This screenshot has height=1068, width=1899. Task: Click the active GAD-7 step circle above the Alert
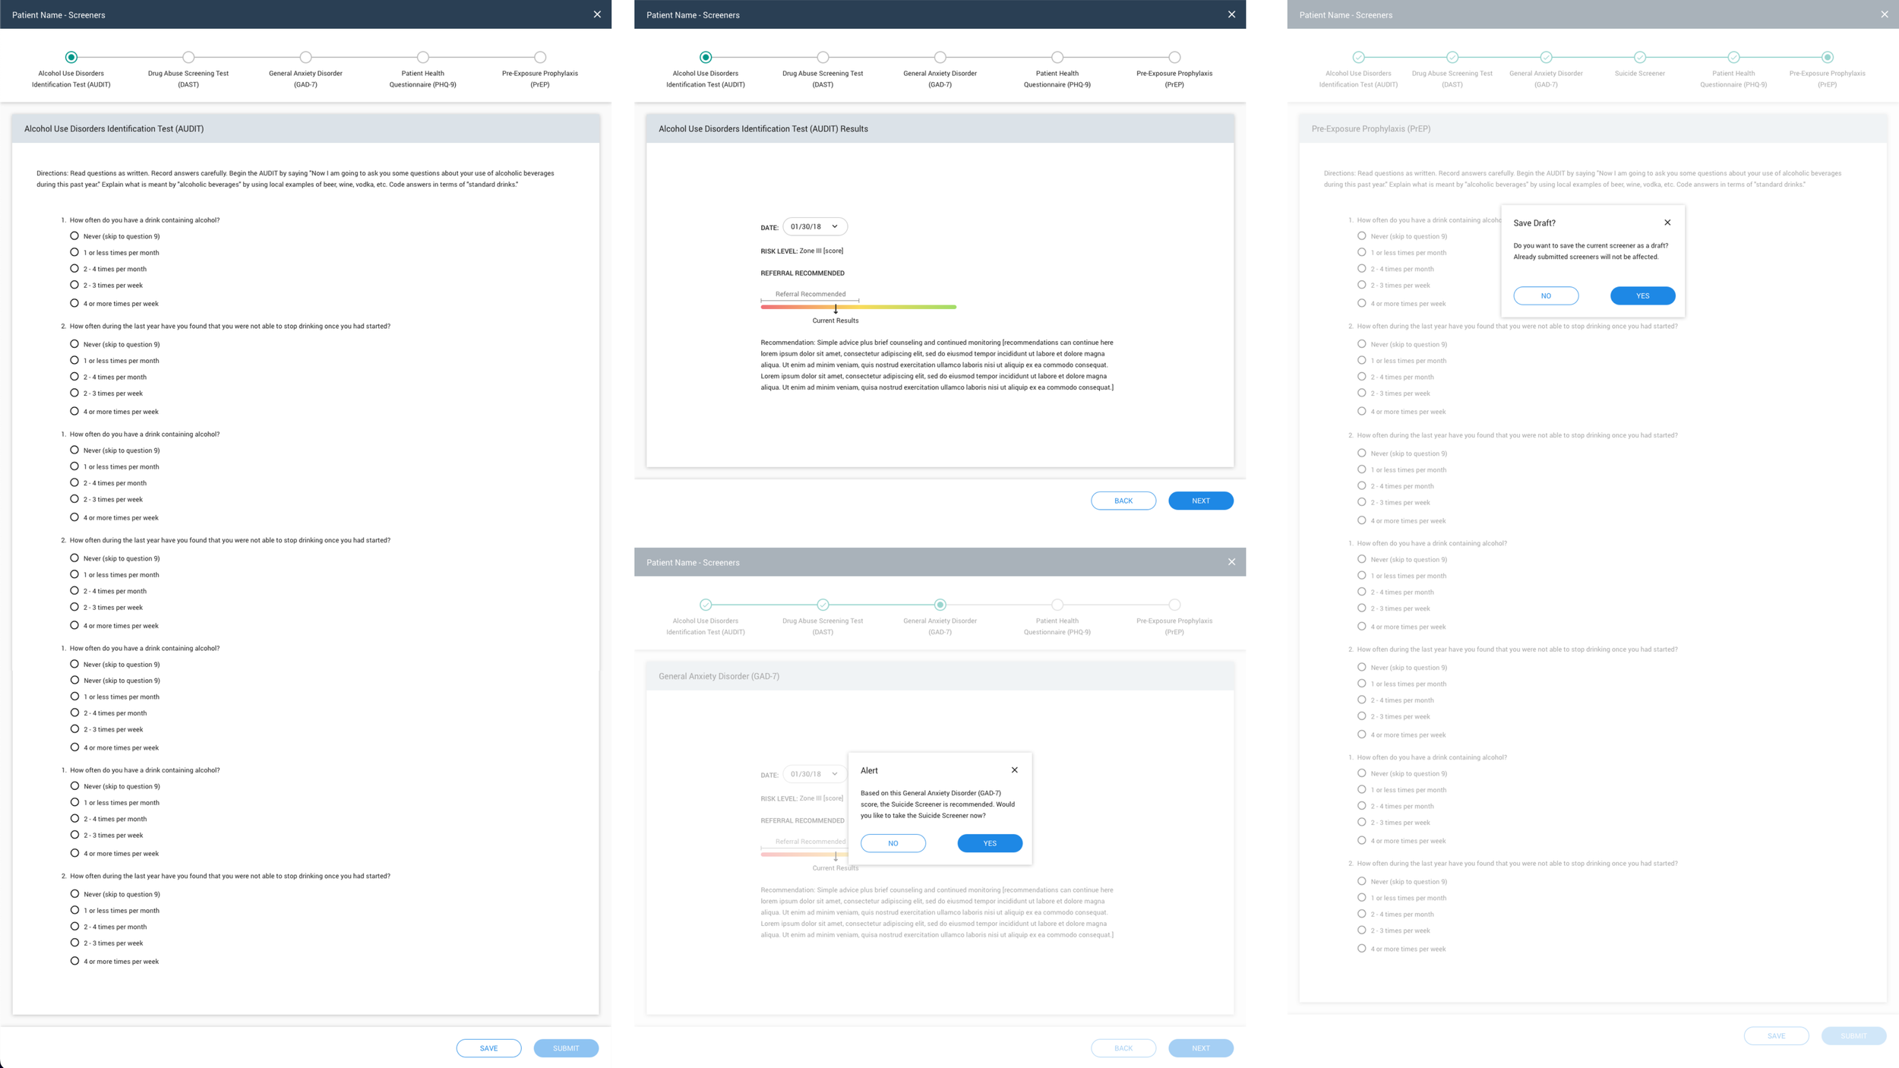pyautogui.click(x=940, y=605)
